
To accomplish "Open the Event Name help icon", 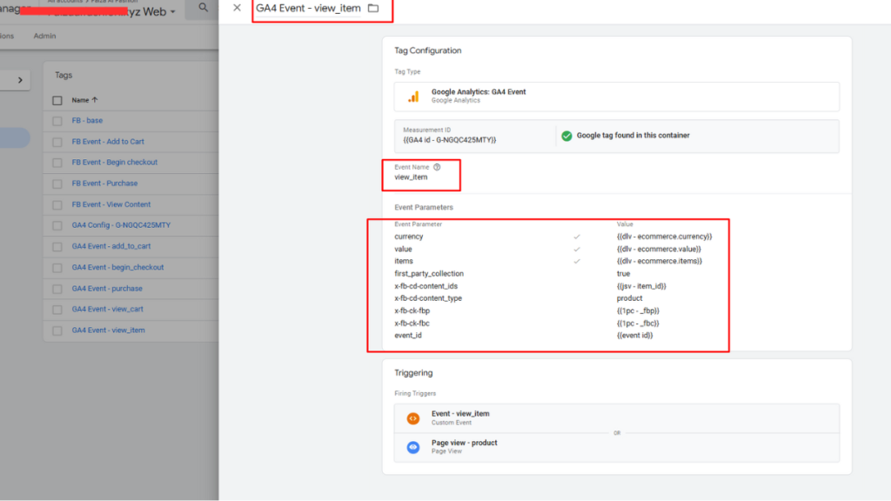I will click(x=437, y=167).
